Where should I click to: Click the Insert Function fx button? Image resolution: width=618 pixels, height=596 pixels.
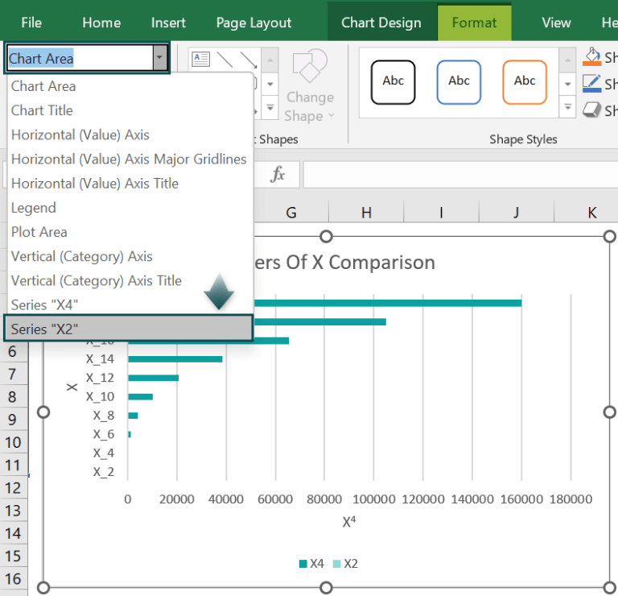(277, 174)
